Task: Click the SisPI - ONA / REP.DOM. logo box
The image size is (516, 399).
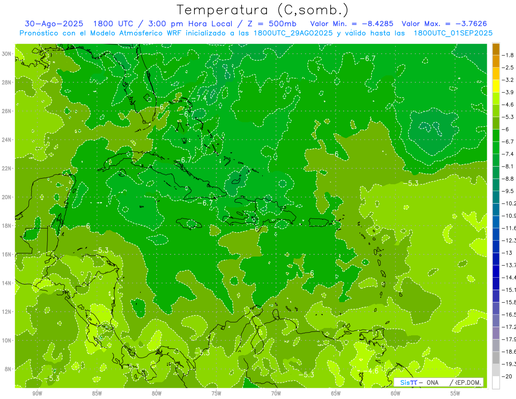Action: 439,382
